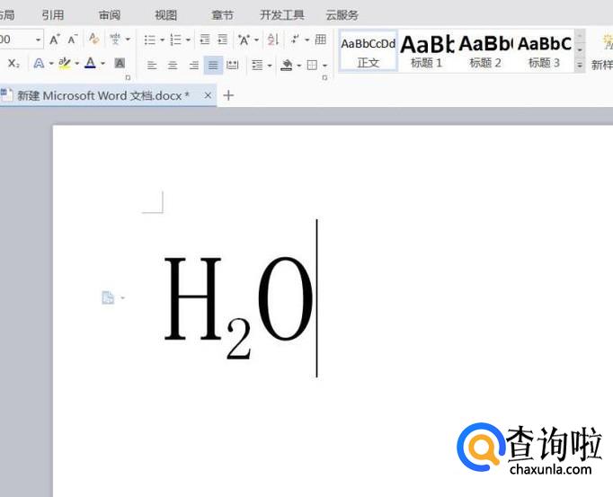Open Chinese layout A icon
Image resolution: width=613 pixels, height=497 pixels.
[244, 40]
